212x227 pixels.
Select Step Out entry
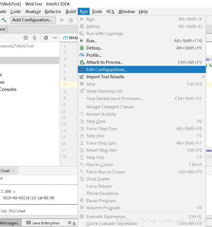142,157
